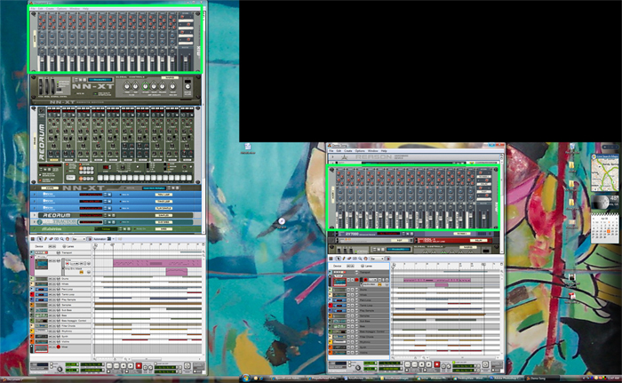Fold the Transport track in left sequencer
Screen dimensions: 622x383
31,252
